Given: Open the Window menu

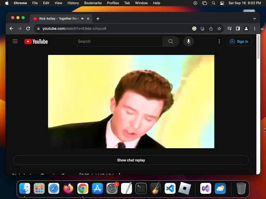Looking at the screenshot, I should coord(141,3).
